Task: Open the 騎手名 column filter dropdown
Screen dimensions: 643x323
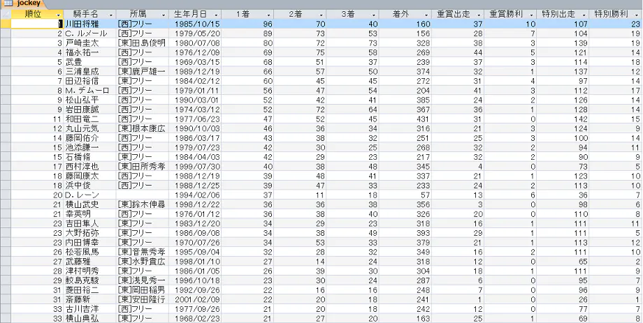Action: [x=111, y=15]
